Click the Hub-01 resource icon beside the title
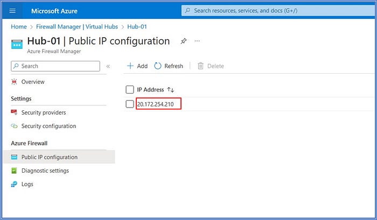Screen dimensions: 377x220 (x=17, y=44)
